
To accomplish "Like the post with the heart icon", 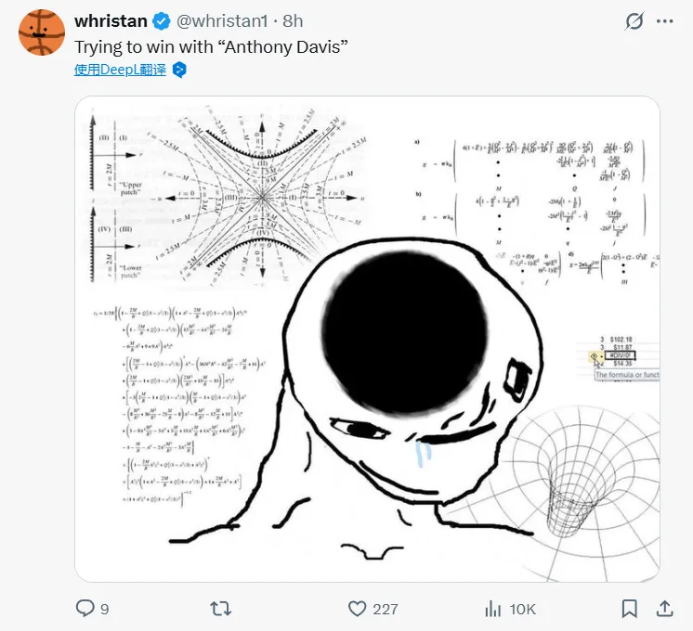I will click(x=358, y=609).
